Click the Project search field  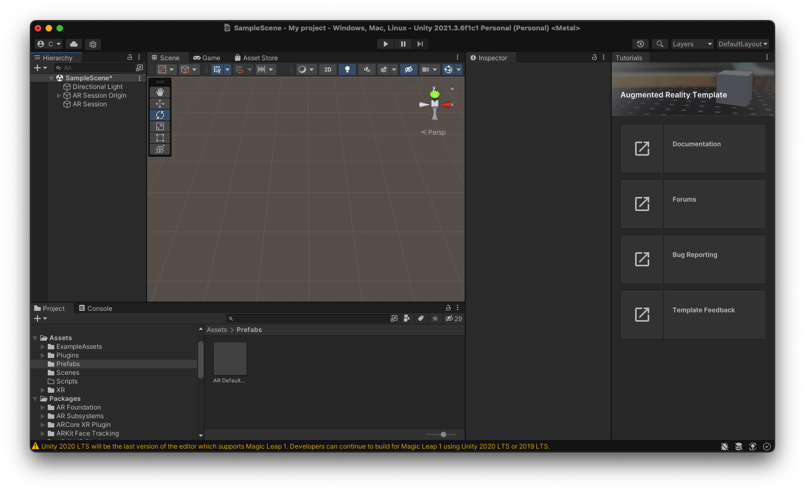pos(308,318)
